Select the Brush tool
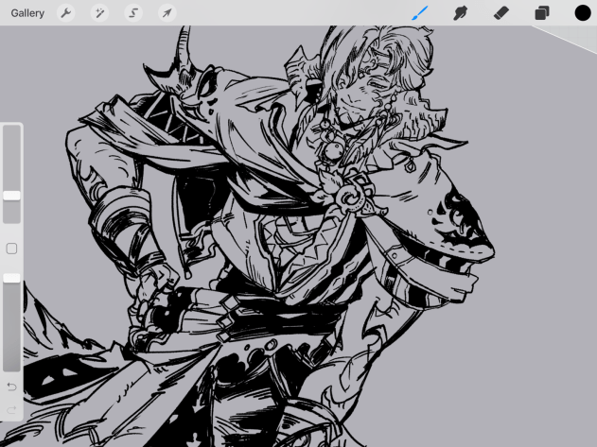 [420, 13]
